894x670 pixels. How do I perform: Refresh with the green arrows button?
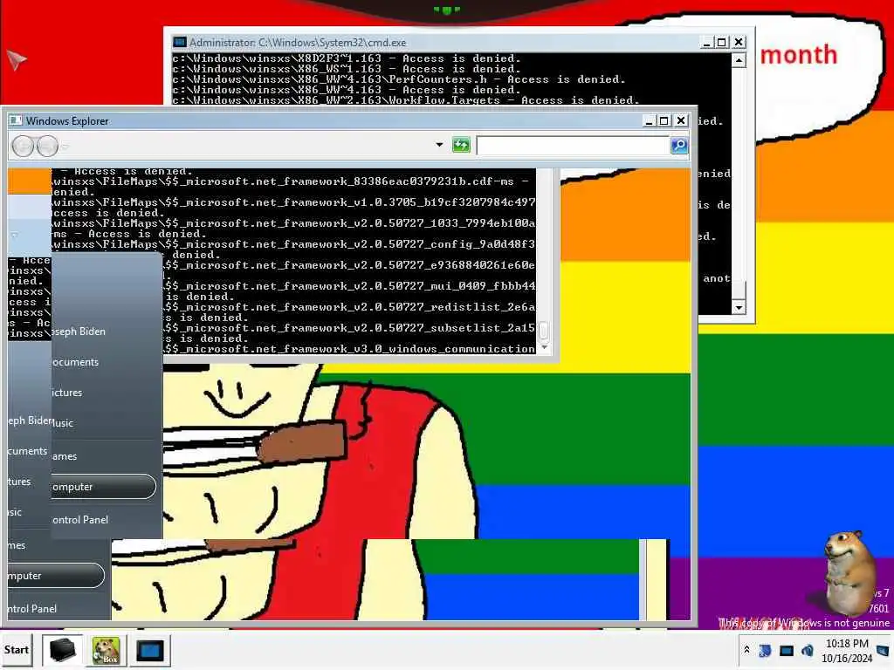[x=461, y=145]
